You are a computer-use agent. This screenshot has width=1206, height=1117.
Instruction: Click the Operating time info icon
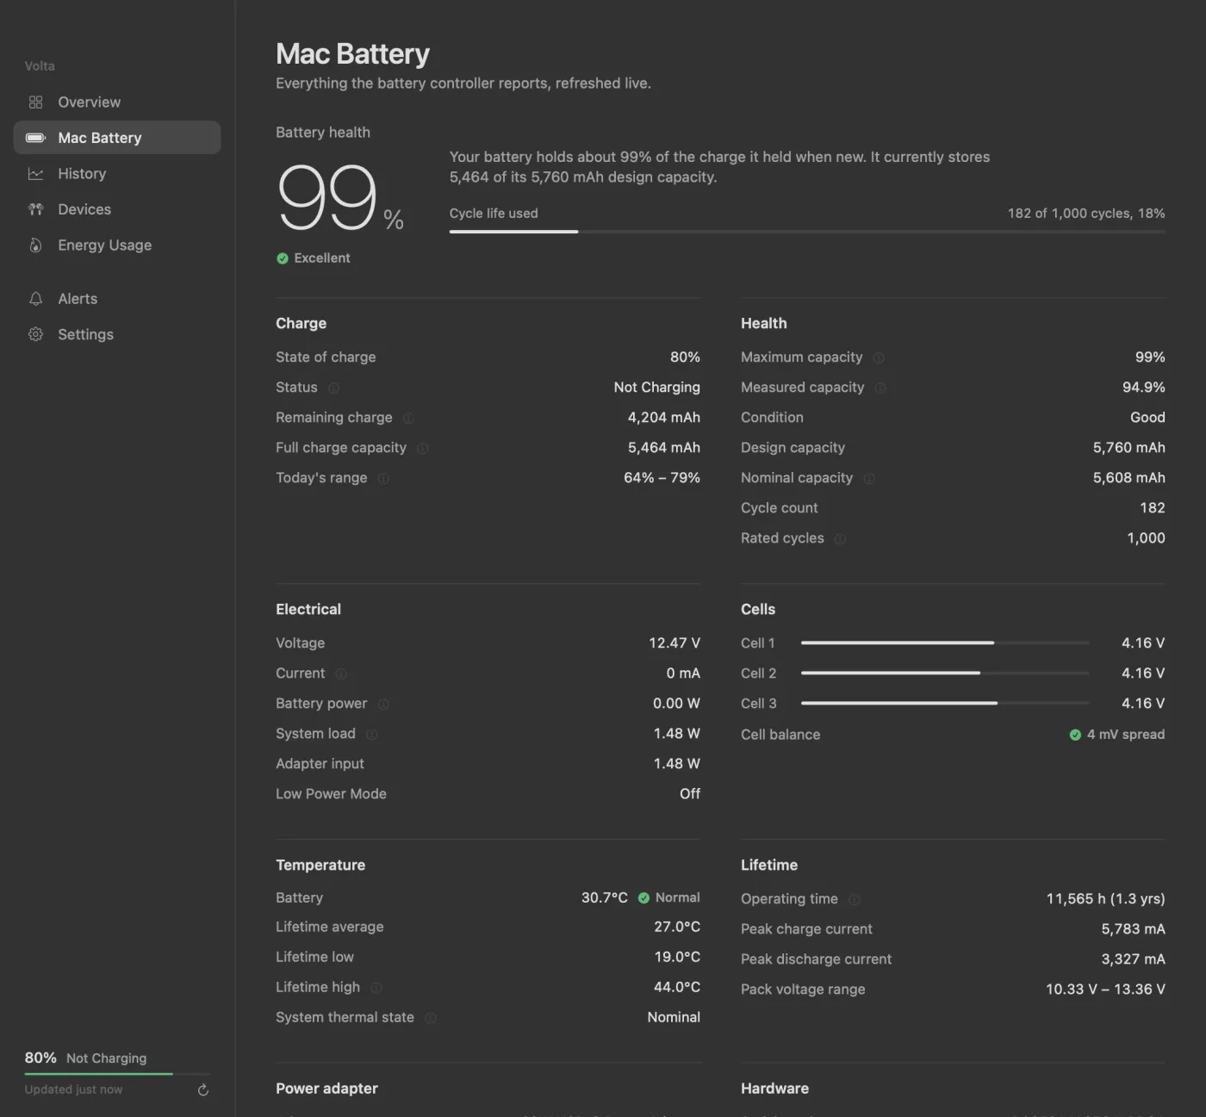pyautogui.click(x=855, y=900)
